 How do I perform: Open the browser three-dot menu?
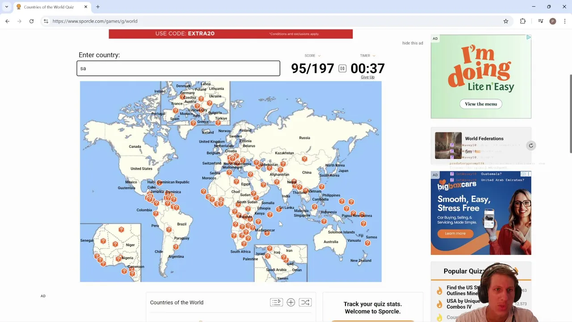point(565,21)
